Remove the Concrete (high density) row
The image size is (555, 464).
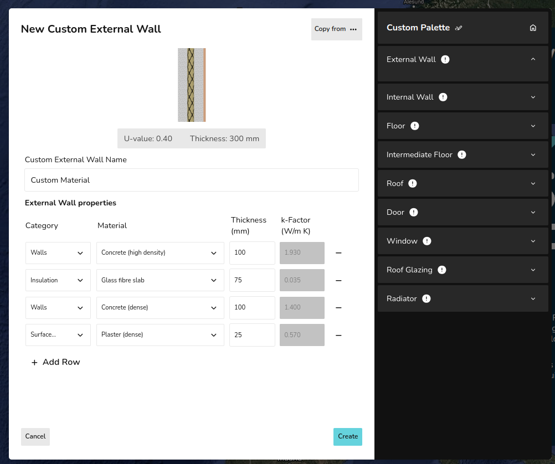338,253
